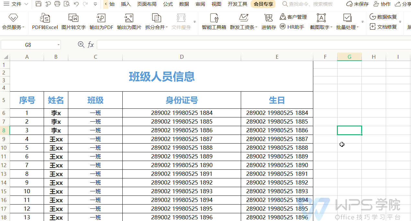This screenshot has height=221, width=411.
Task: Open Print Preview icon
Action: pyautogui.click(x=67, y=4)
